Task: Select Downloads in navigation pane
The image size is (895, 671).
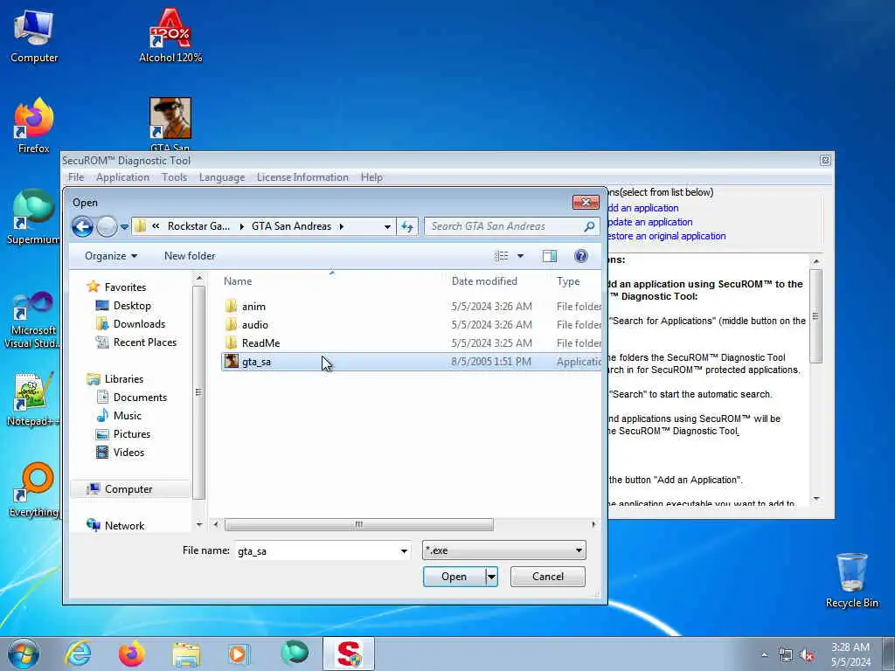Action: click(139, 324)
